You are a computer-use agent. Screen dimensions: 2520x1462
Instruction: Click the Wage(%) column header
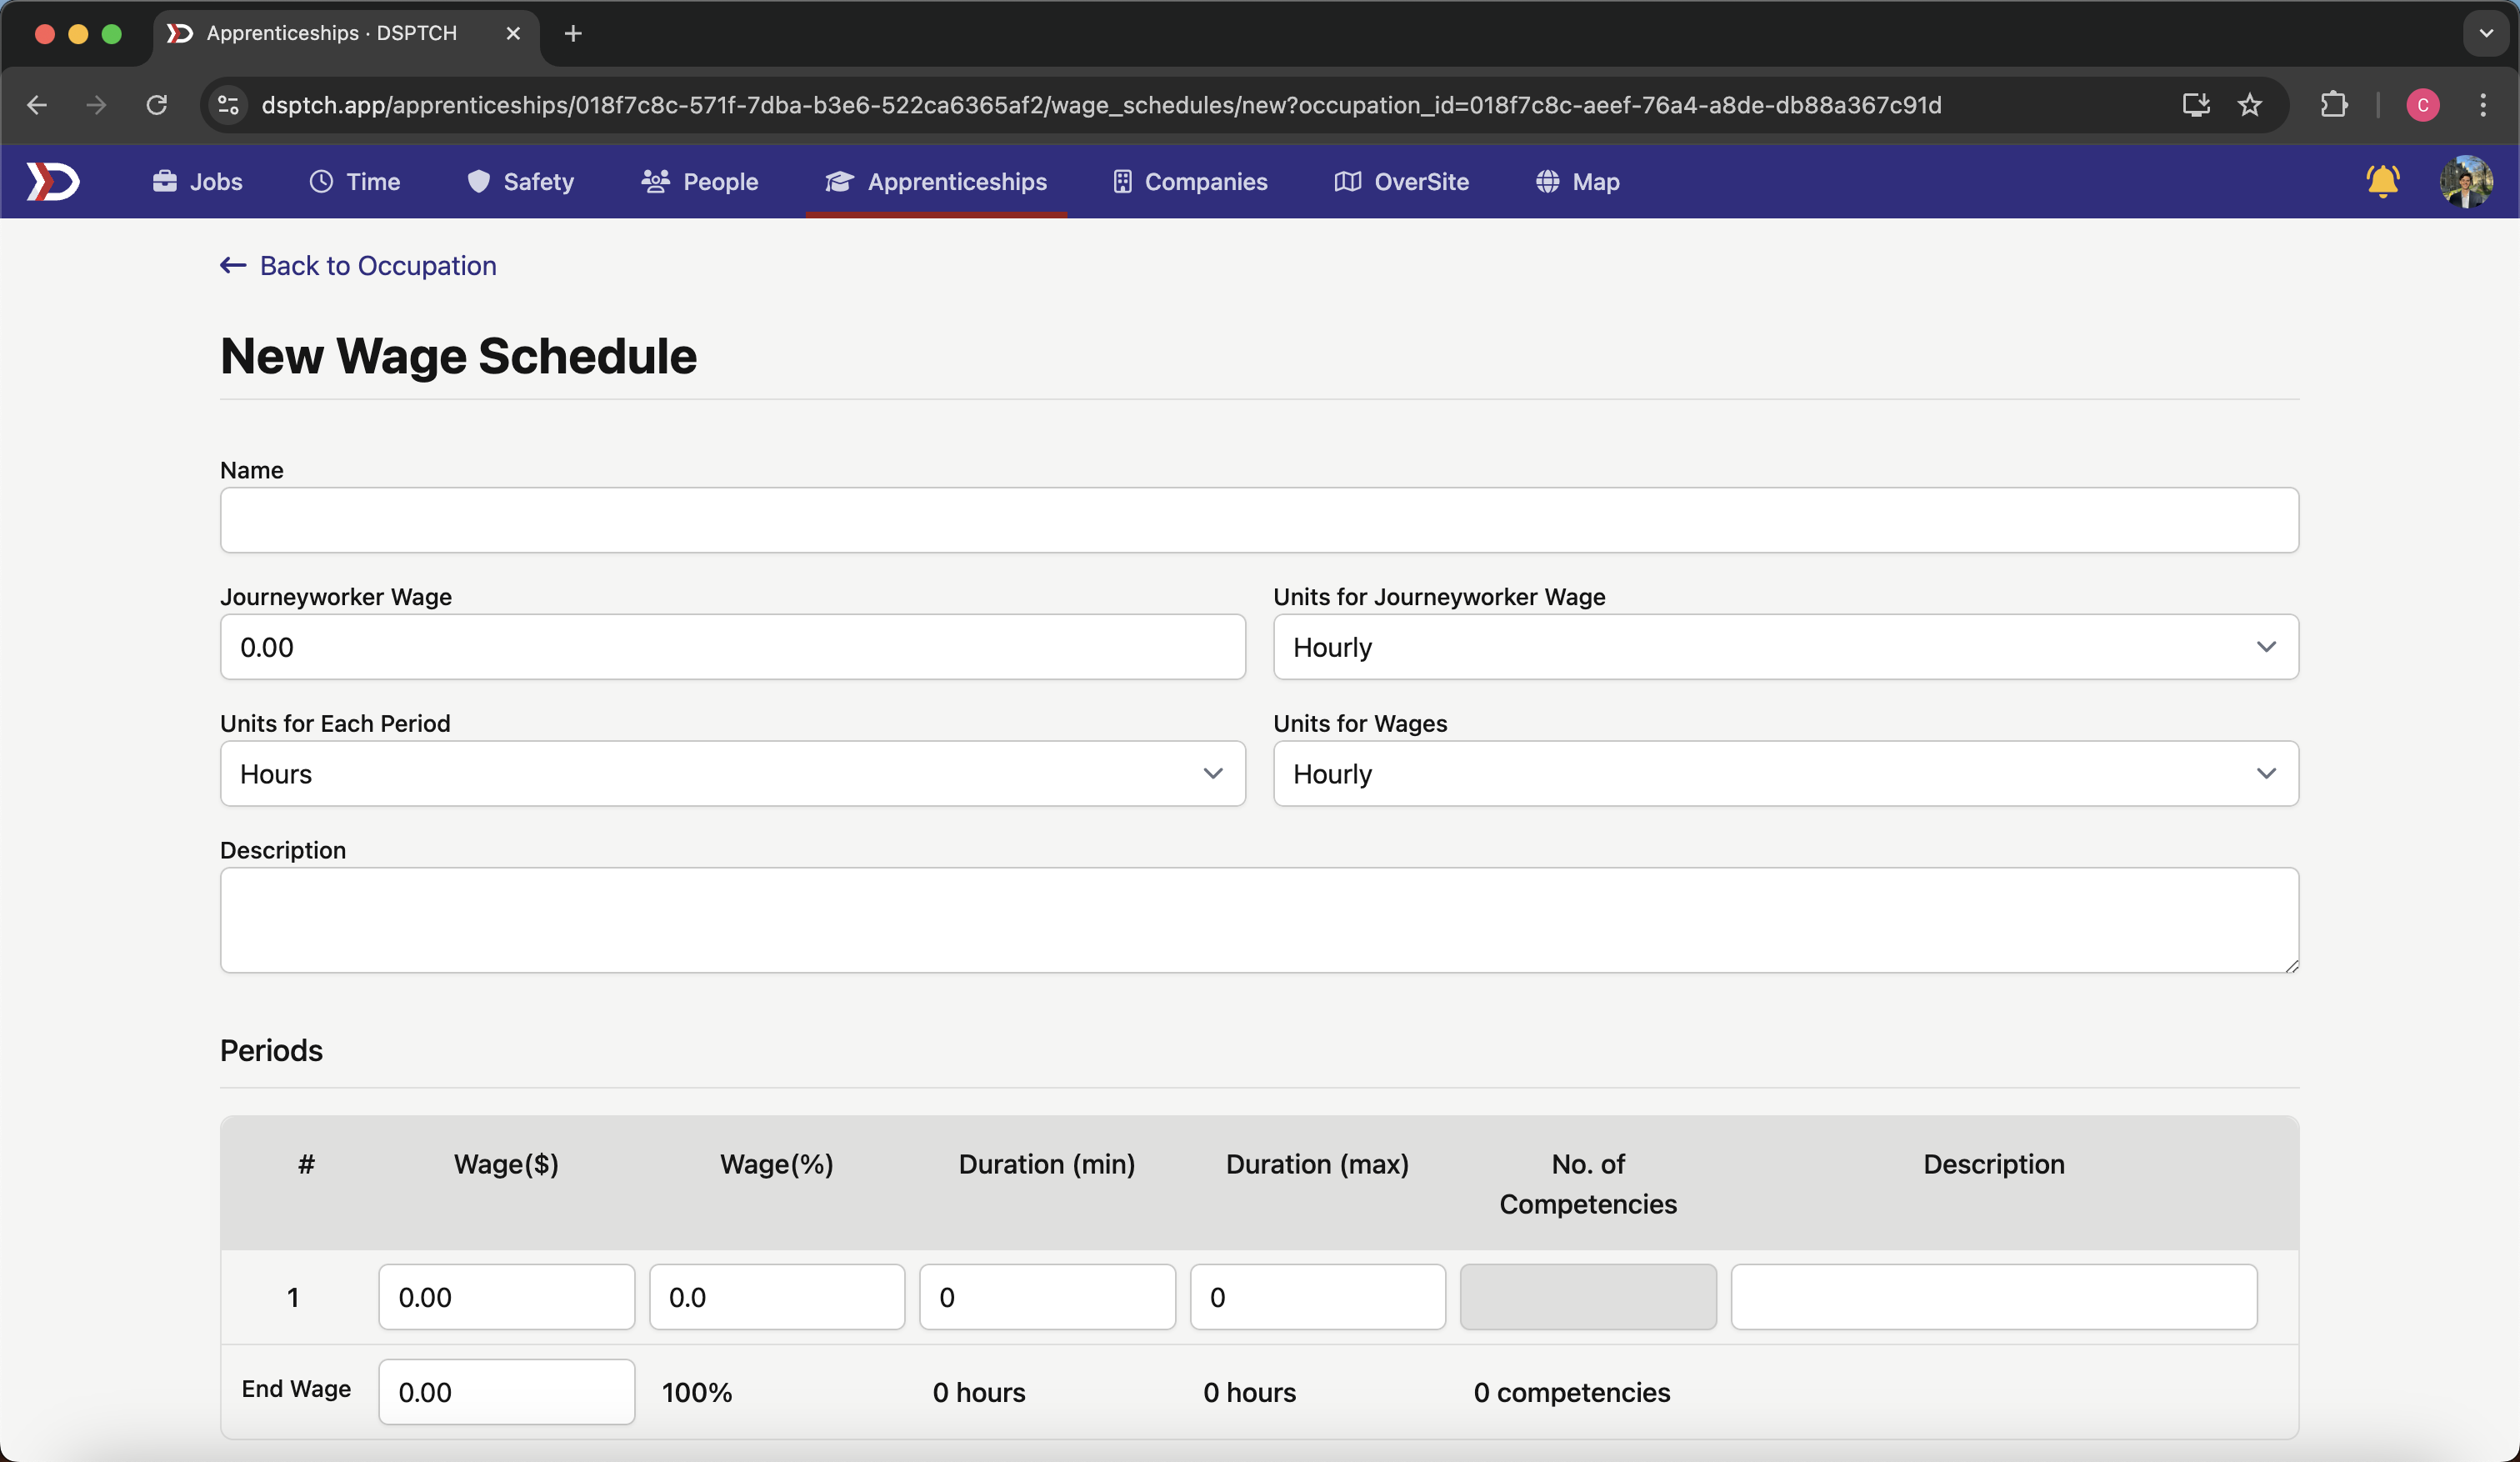(777, 1164)
